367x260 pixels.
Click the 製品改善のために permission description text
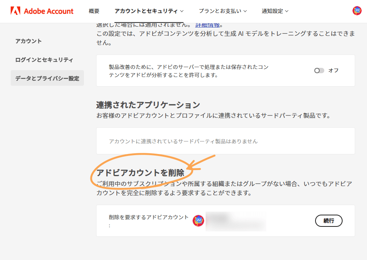[188, 71]
